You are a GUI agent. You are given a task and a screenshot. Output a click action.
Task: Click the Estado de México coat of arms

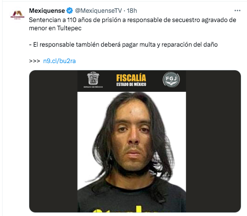click(x=93, y=80)
